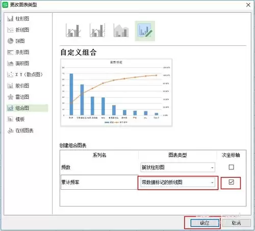Open the 在线图表 online charts category
Viewport: 255px width, 231px height.
(x=20, y=131)
